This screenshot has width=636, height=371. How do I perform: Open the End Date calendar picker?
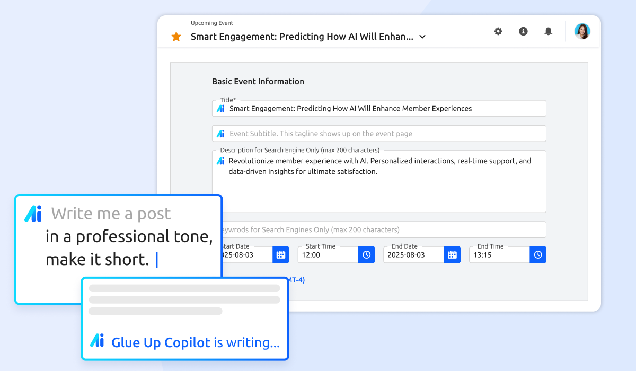pyautogui.click(x=452, y=254)
